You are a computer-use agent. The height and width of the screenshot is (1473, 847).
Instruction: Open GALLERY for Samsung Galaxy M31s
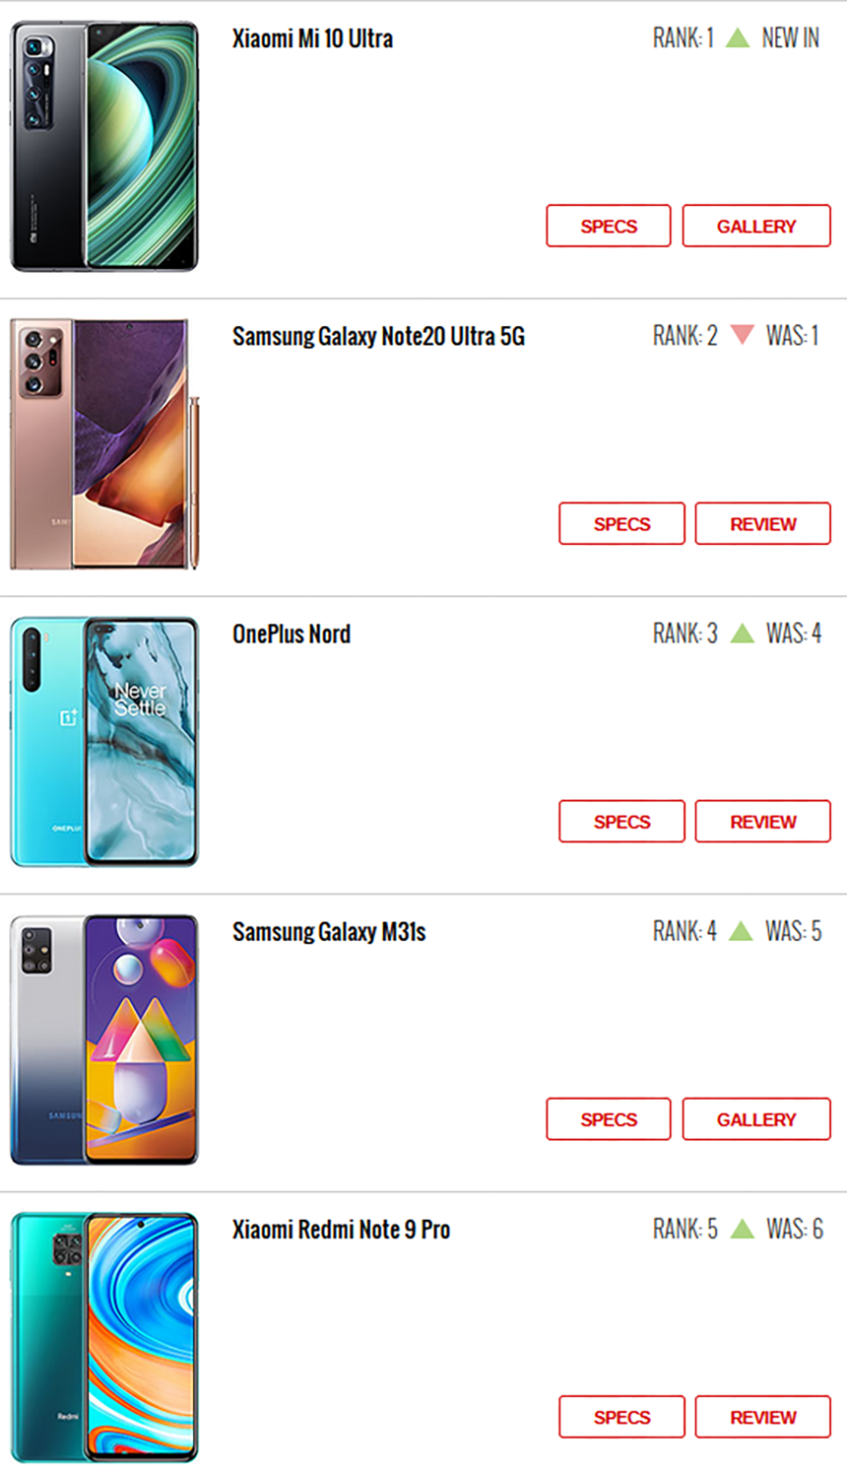(756, 1119)
